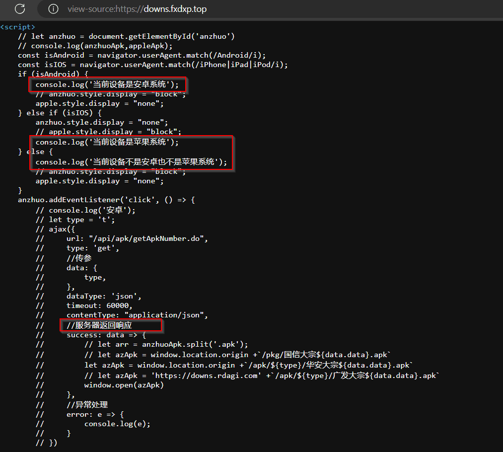Select the console.log '当前设备是安卓系统' line
503x452 pixels.
pos(107,84)
